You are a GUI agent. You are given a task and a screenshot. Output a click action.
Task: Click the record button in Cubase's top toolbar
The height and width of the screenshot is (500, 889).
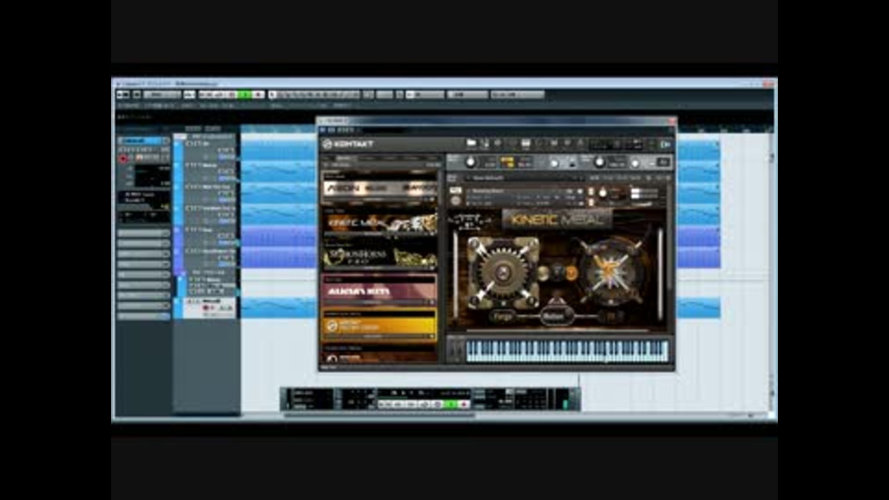258,94
